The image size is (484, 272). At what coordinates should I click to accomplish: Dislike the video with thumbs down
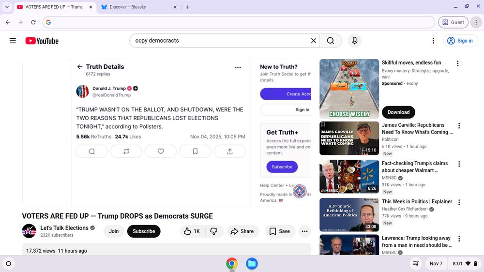pos(214,231)
